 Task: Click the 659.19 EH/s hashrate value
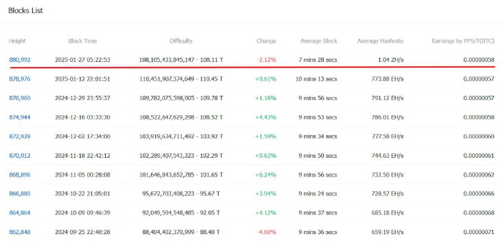point(387,232)
